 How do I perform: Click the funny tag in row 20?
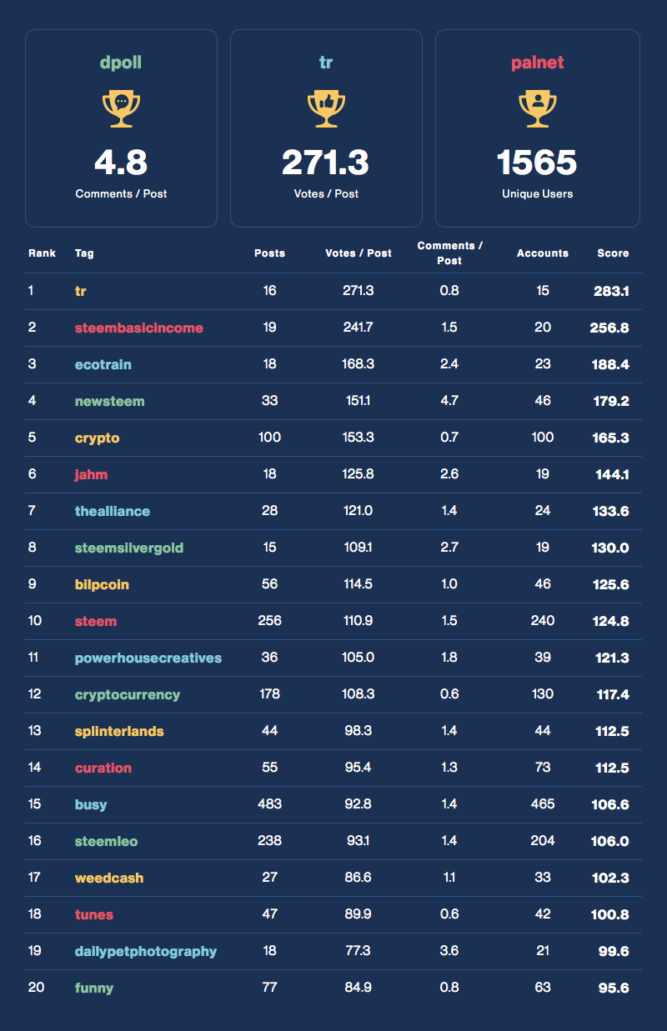tap(93, 988)
